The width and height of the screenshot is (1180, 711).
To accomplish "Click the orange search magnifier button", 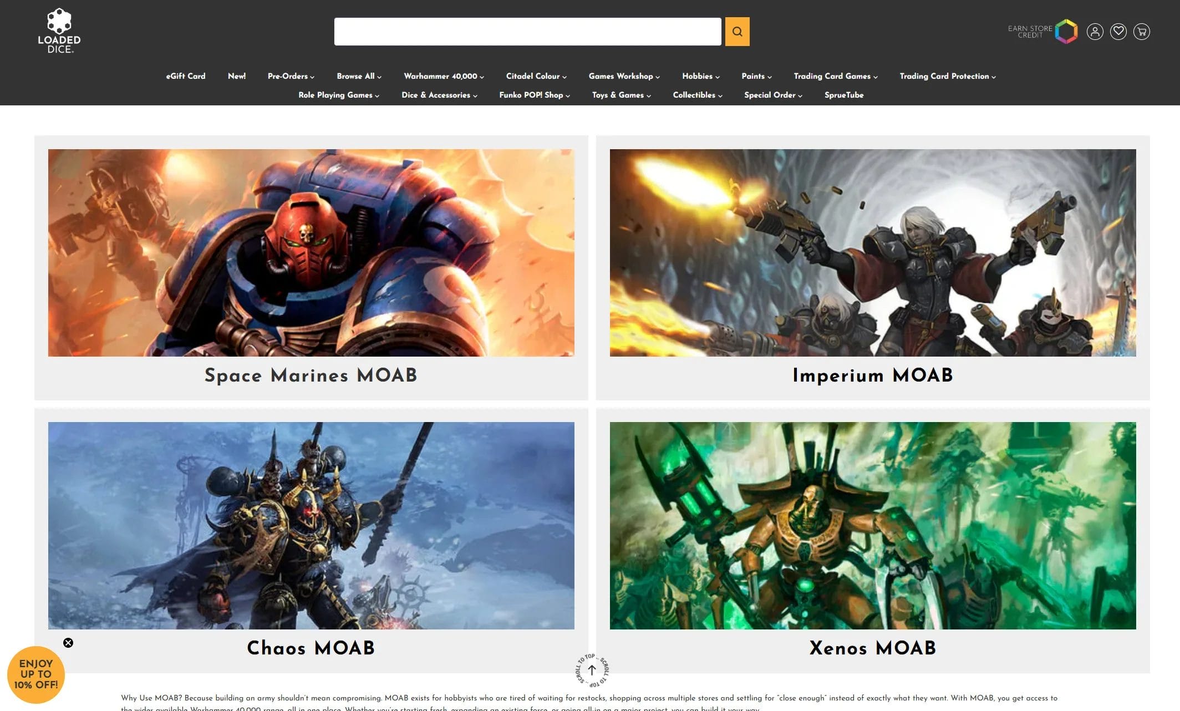I will 737,32.
